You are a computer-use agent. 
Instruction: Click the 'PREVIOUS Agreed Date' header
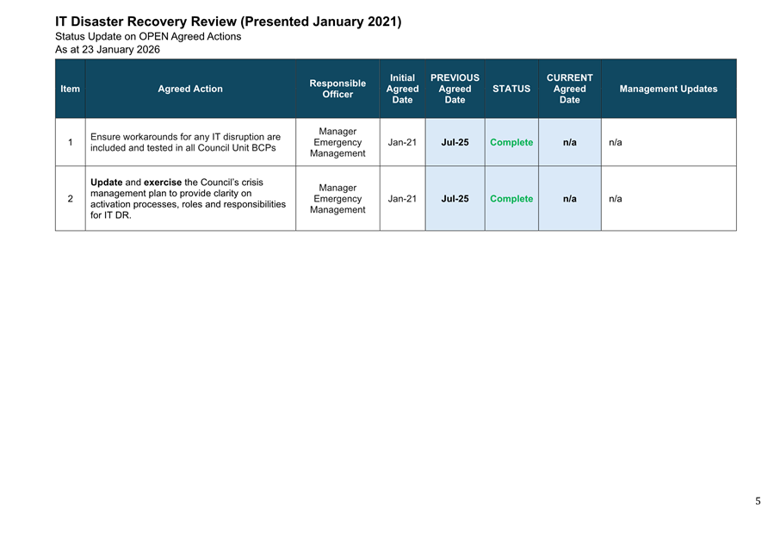(455, 89)
